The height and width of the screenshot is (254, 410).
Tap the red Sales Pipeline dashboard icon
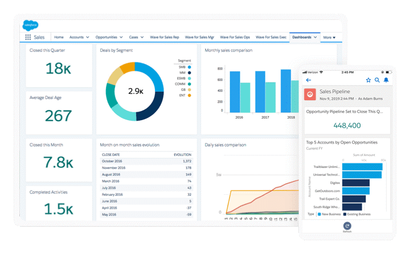click(310, 94)
